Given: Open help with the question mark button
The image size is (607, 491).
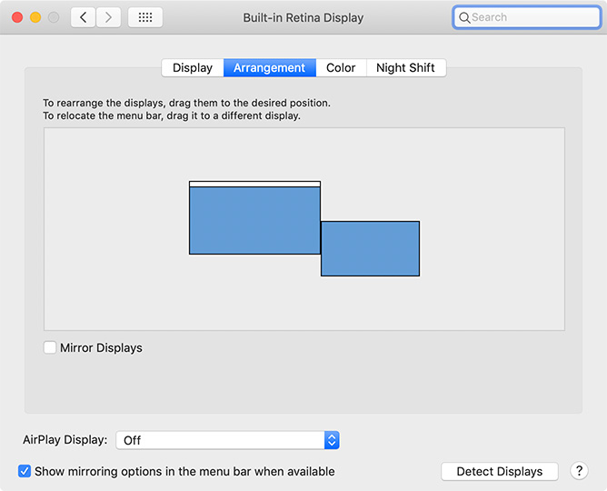Looking at the screenshot, I should click(x=579, y=471).
